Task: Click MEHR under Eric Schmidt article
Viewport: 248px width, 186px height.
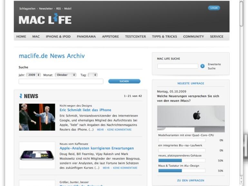Action: (100, 130)
